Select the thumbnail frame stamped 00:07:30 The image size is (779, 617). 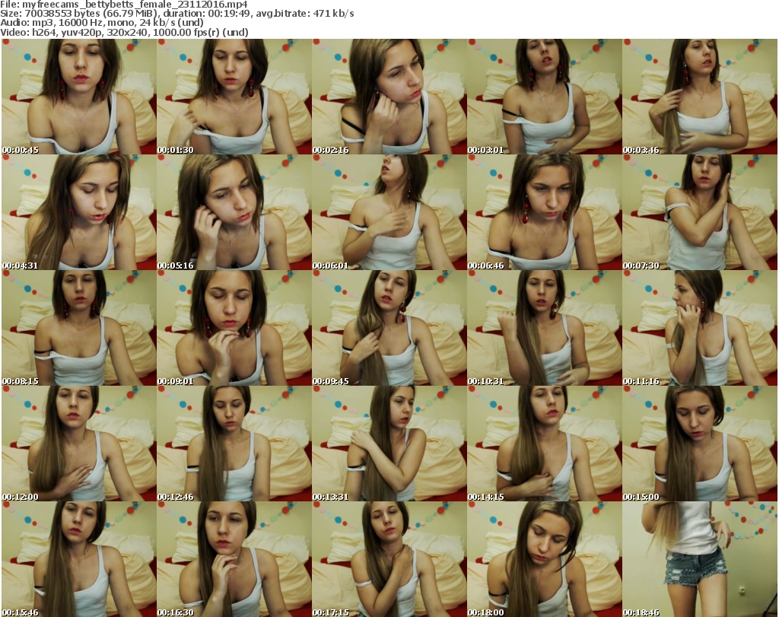[x=700, y=212]
